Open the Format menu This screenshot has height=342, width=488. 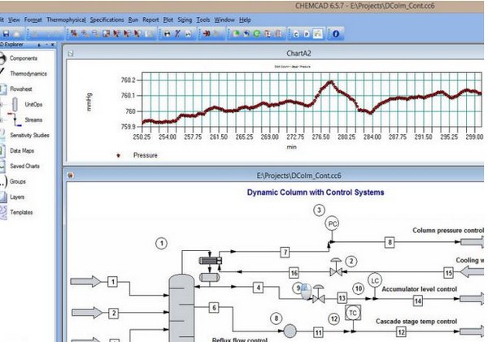click(33, 19)
